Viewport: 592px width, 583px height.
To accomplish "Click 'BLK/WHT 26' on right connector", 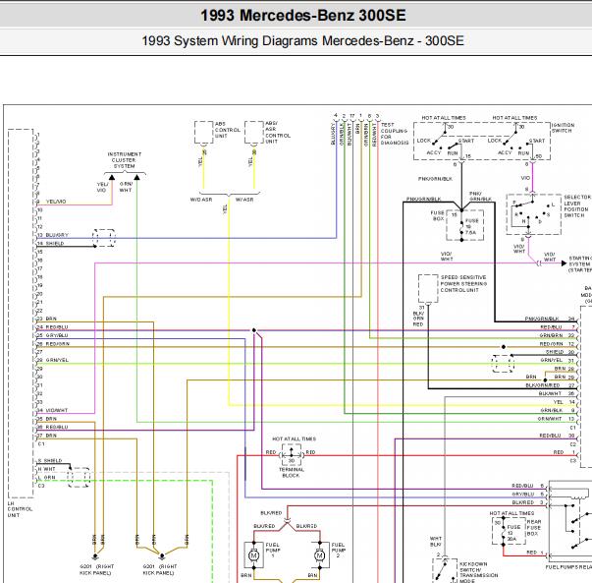I will (557, 393).
